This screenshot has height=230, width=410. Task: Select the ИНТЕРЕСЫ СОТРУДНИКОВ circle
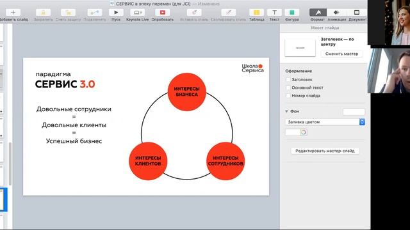coord(225,161)
